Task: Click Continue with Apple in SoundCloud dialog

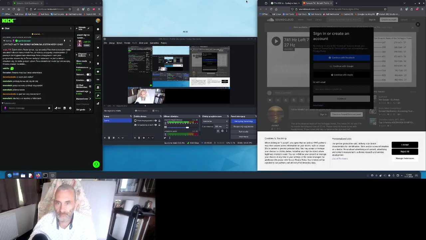Action: pos(341,75)
